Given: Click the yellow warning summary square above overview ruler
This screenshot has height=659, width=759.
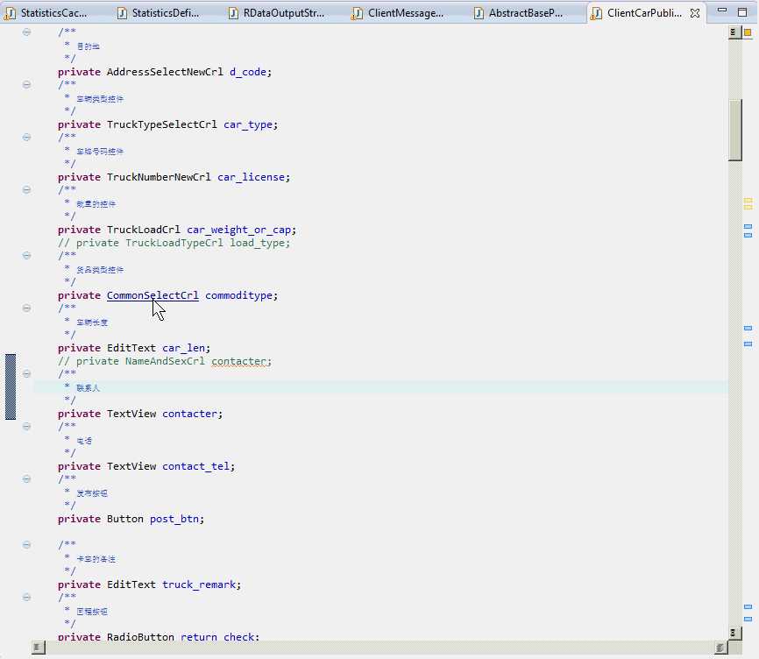Looking at the screenshot, I should coord(748,32).
